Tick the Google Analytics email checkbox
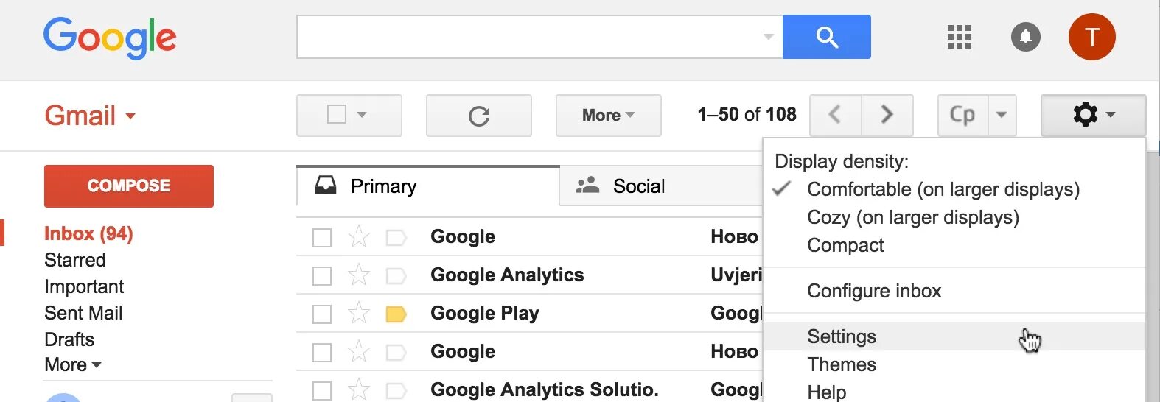 (x=322, y=276)
